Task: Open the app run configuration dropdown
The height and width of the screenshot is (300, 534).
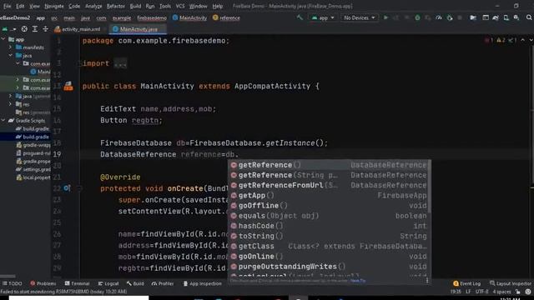Action: click(x=322, y=17)
